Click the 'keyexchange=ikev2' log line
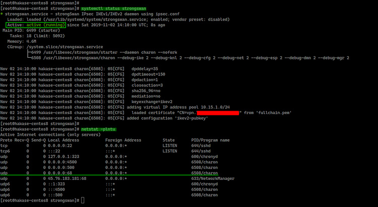Viewport: 378px width, 207px height. 151,102
